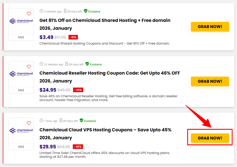Click the Exclusive shield icon on Reseller deal
Image resolution: width=237 pixels, height=167 pixels.
coord(87,64)
